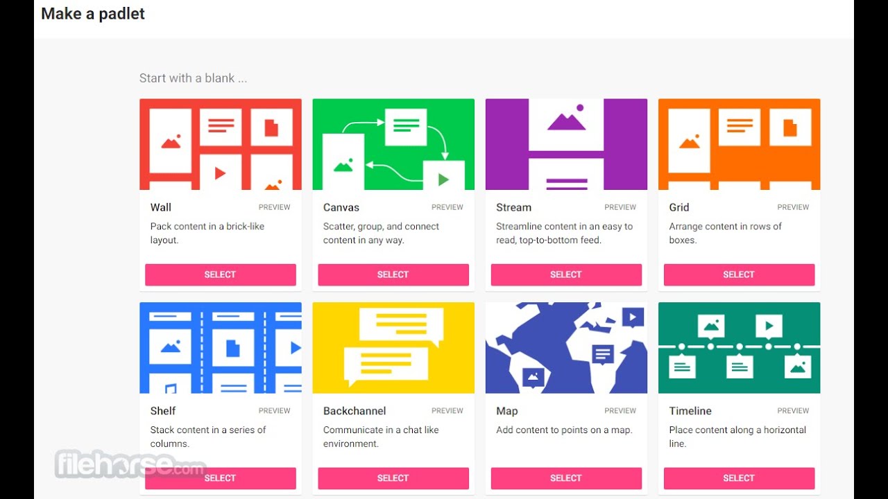Click the orange Grid layout thumbnail
888x499 pixels.
pos(739,144)
